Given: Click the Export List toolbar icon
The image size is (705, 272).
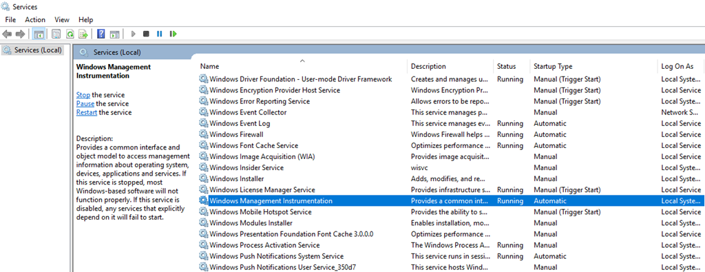Looking at the screenshot, I should (x=83, y=34).
